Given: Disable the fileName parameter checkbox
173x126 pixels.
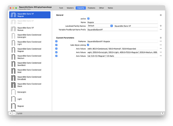Looking at the screenshot, I should (56, 41).
